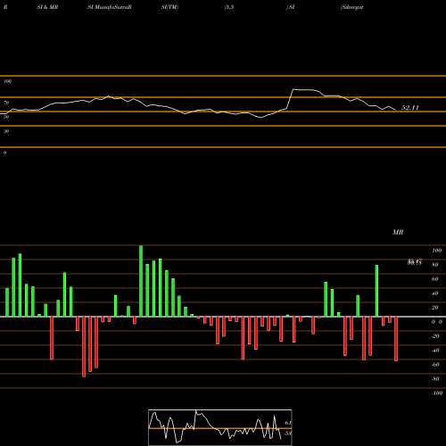Click the MR axis label -80
Image resolution: width=446 pixels, height=446 pixels.
pyautogui.click(x=435, y=379)
